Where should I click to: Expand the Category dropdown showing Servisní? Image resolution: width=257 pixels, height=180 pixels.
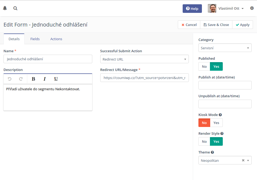click(x=225, y=48)
